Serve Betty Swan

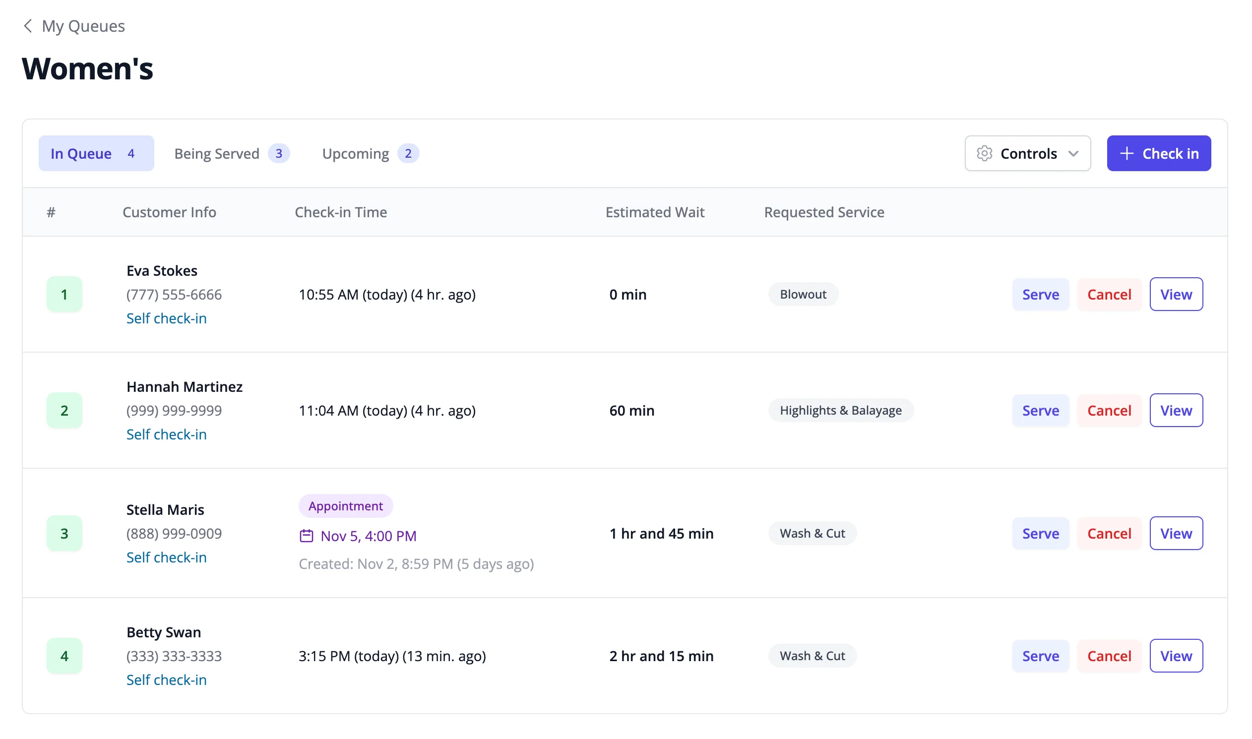pyautogui.click(x=1041, y=656)
